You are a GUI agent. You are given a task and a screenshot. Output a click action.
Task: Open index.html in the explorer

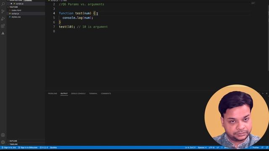(x=16, y=10)
